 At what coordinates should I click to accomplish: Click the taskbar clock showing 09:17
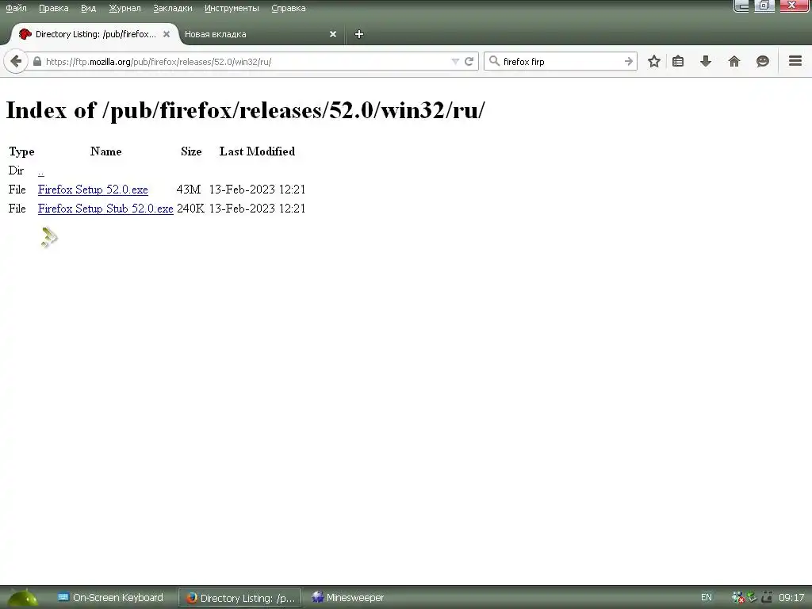click(791, 598)
